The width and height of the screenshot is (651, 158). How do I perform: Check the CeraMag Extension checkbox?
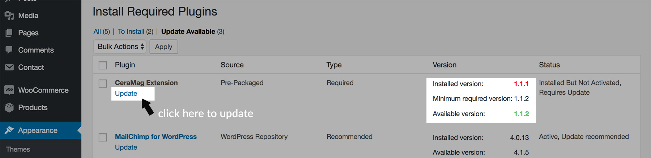pos(103,84)
